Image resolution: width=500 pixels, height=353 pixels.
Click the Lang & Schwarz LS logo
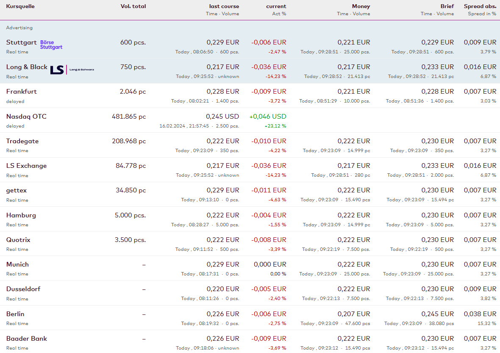pos(72,69)
